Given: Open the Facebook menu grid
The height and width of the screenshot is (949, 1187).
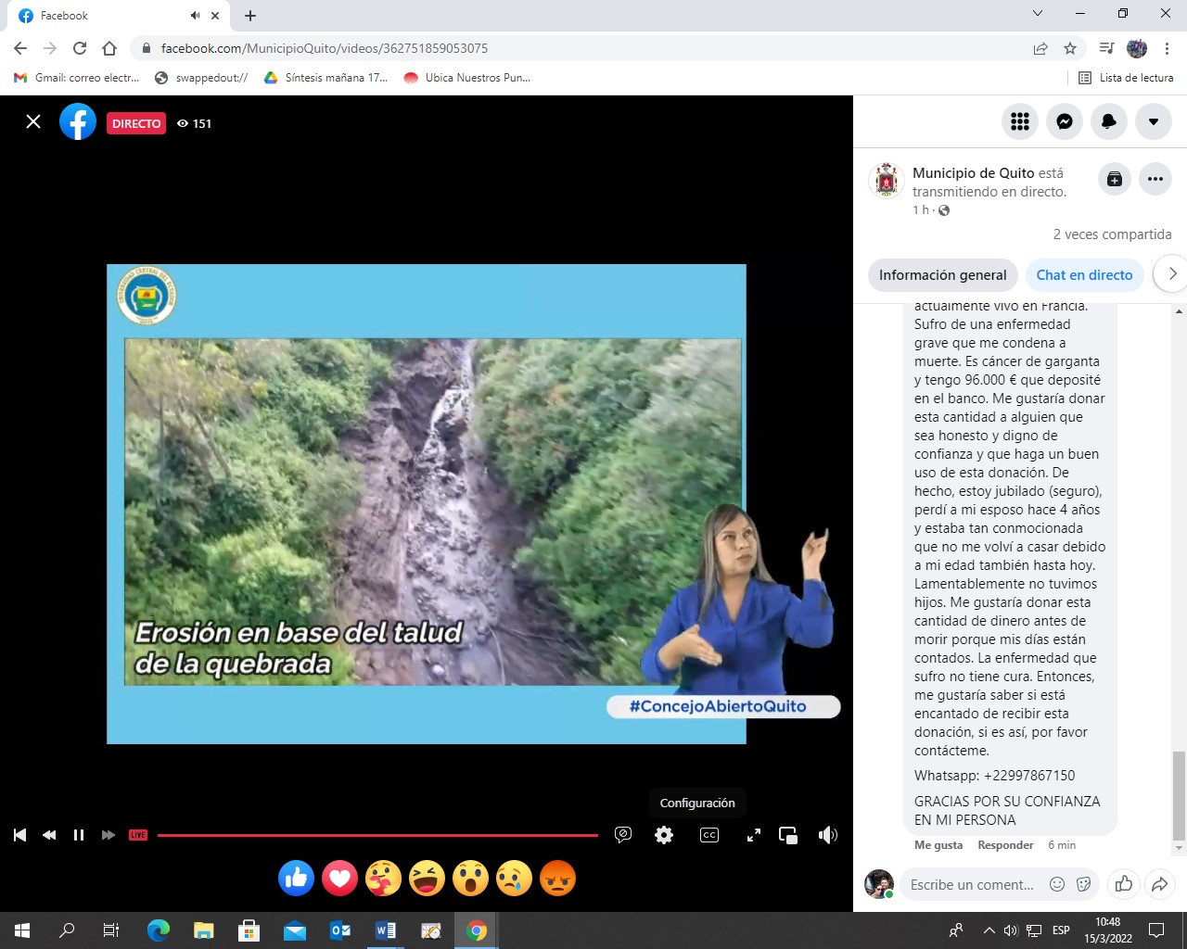Looking at the screenshot, I should (1020, 121).
